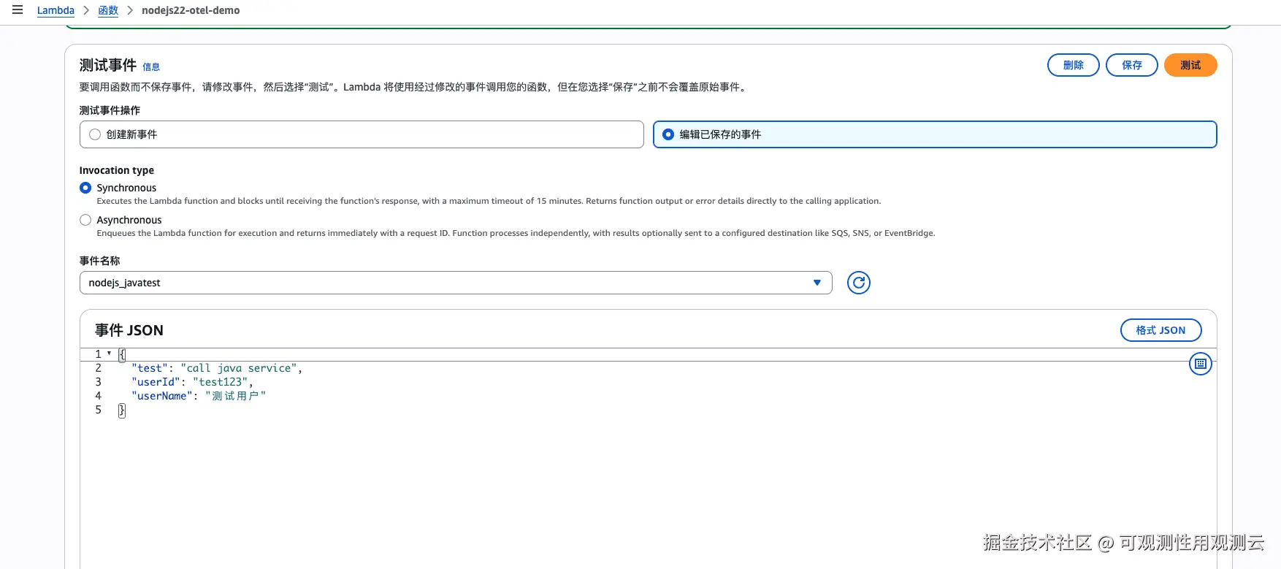
Task: Collapse the JSON fold arrow on line 1
Action: coord(110,354)
